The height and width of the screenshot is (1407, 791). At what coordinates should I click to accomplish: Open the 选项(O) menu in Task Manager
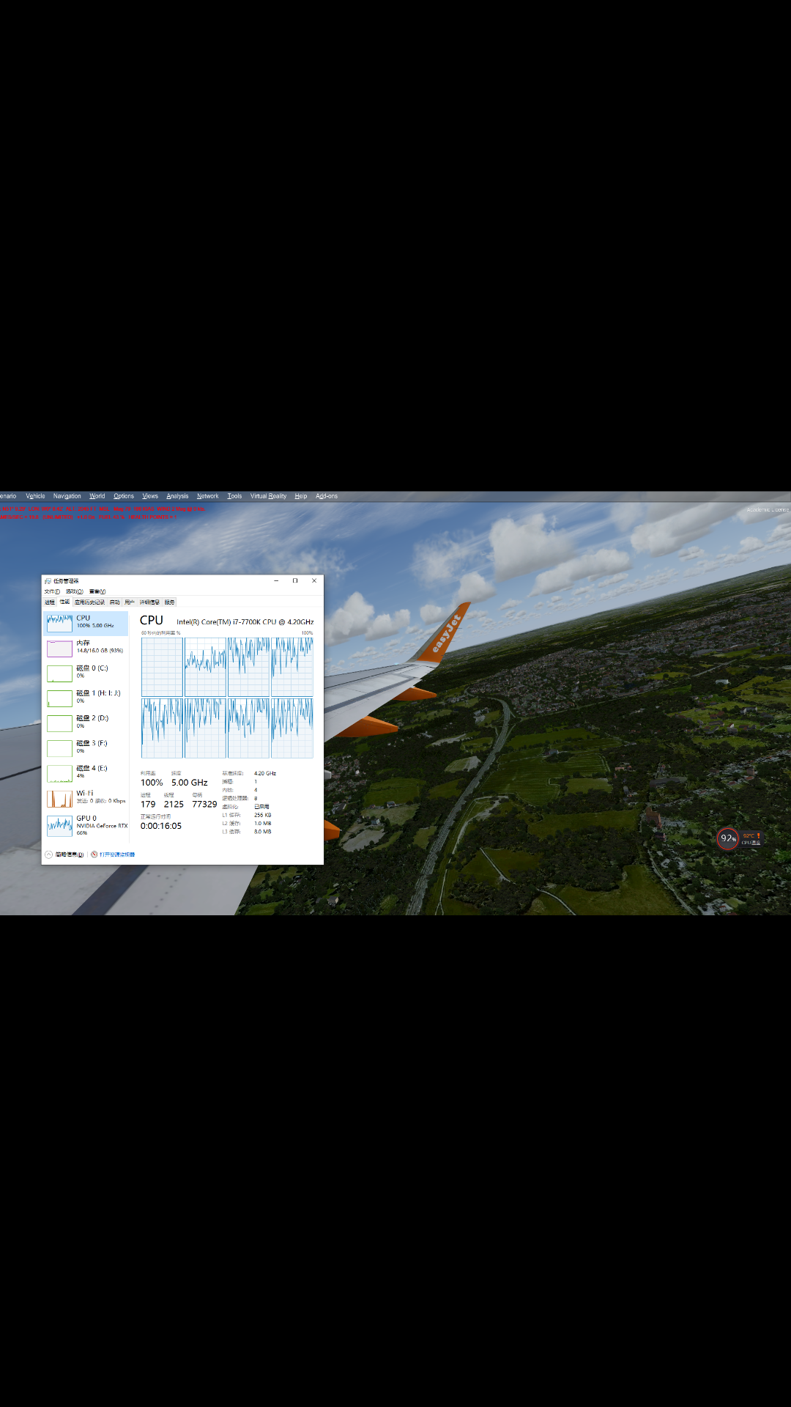[x=74, y=591]
